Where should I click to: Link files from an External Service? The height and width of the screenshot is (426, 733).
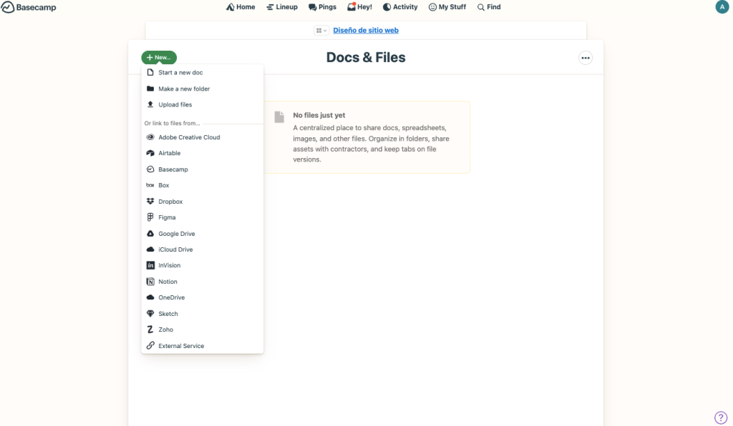tap(181, 346)
